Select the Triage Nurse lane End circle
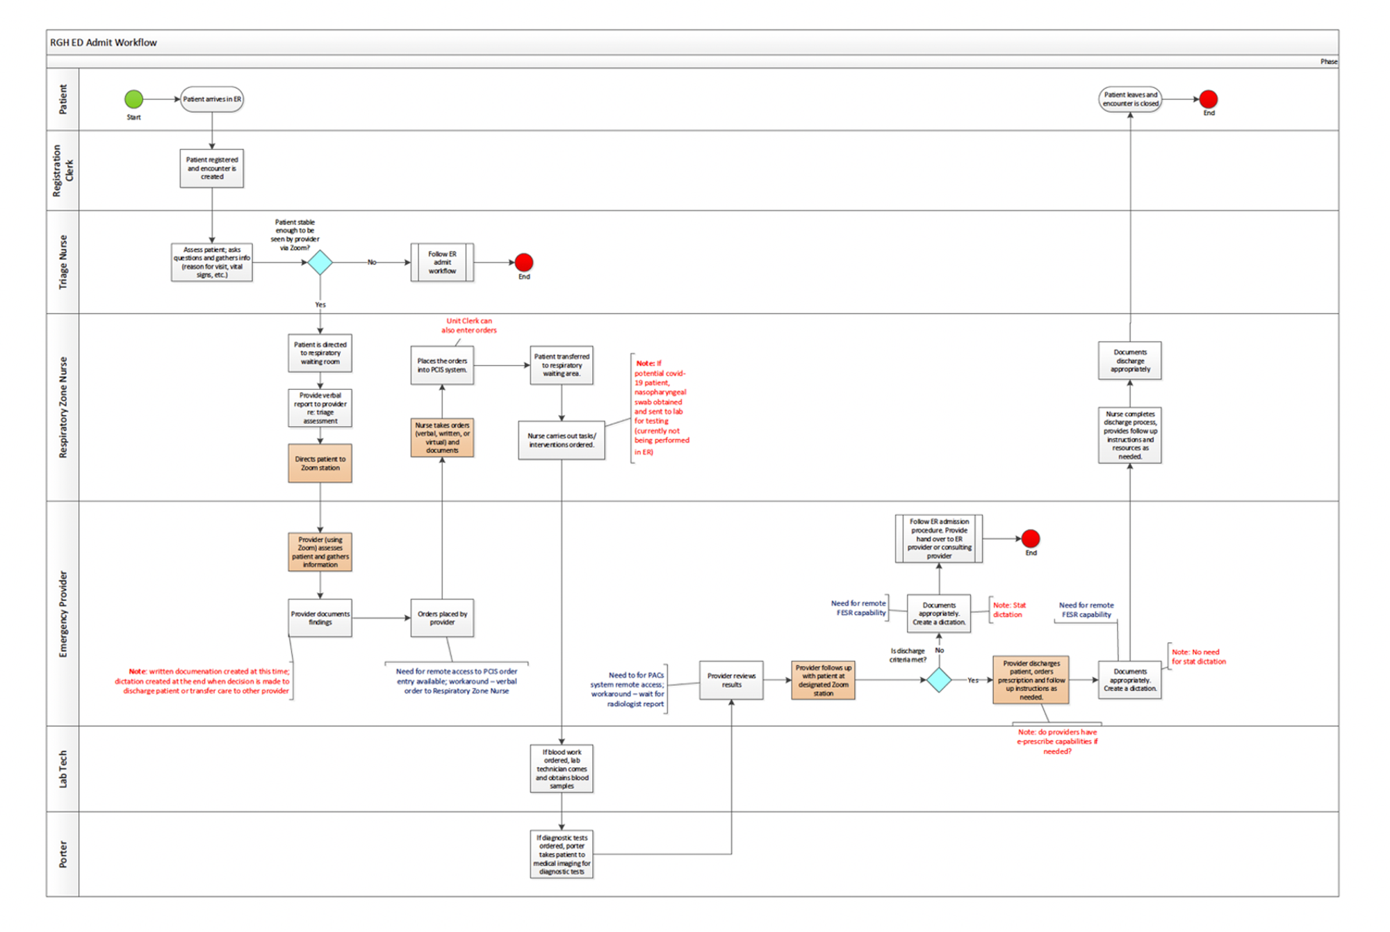 524,262
